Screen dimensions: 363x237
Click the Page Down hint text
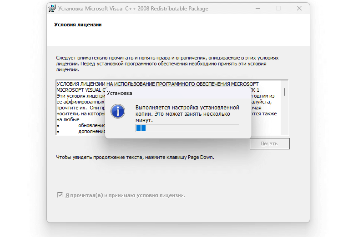pyautogui.click(x=135, y=157)
